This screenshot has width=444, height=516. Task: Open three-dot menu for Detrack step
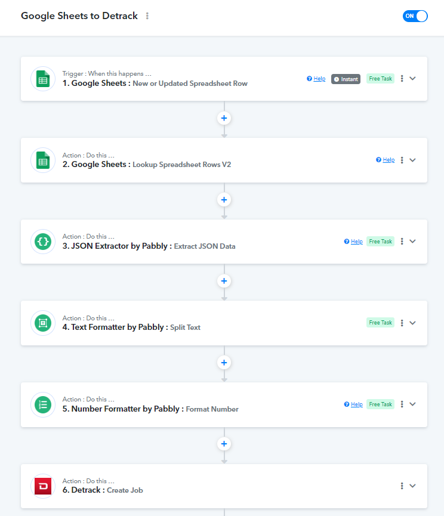click(402, 486)
